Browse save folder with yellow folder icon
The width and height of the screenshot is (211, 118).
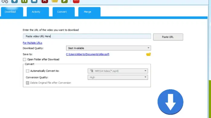tap(148, 54)
